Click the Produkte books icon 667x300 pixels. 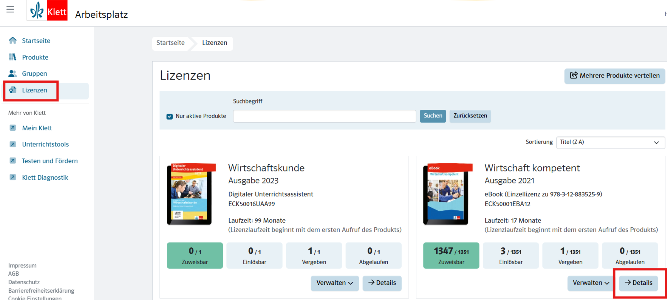pyautogui.click(x=13, y=57)
